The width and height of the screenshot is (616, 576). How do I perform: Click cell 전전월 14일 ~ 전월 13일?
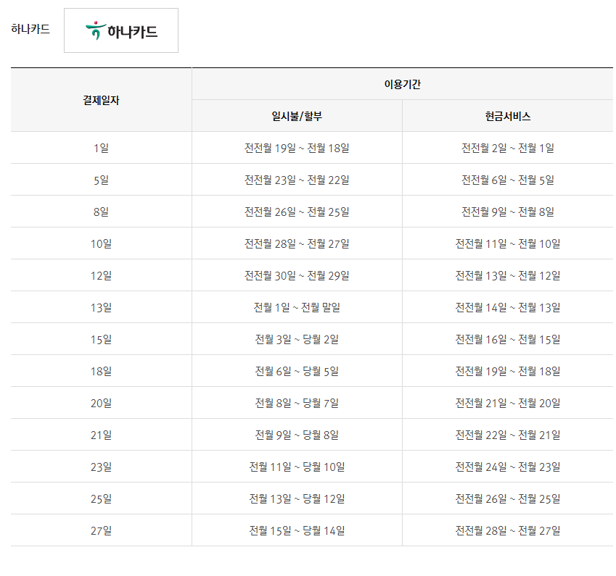(x=508, y=307)
